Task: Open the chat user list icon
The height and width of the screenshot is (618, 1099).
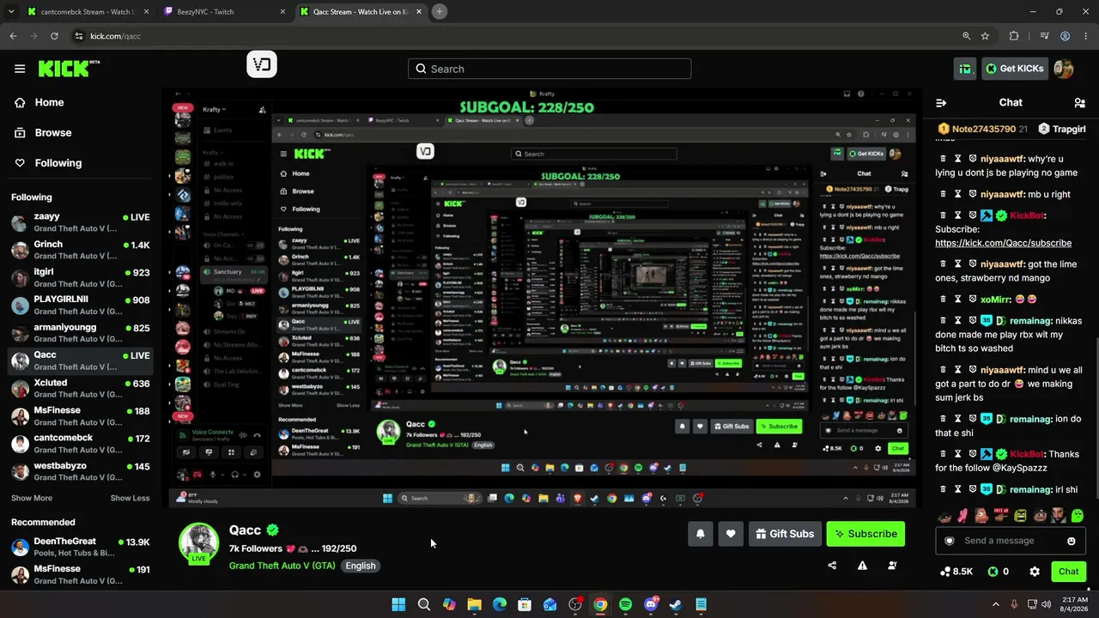Action: (x=1079, y=103)
